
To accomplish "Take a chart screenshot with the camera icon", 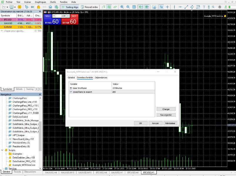I will click(x=154, y=7).
